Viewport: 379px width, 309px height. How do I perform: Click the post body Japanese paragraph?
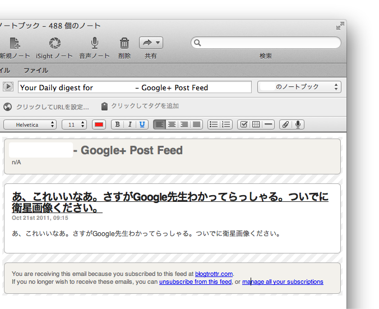[x=146, y=233]
